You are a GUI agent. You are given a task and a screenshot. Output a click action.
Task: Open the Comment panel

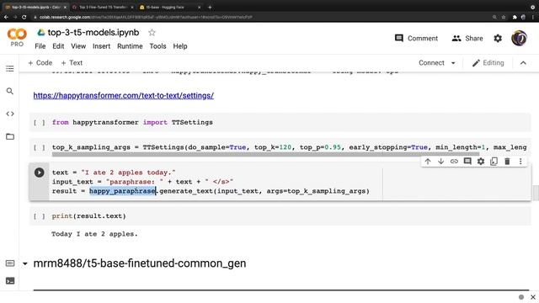pos(416,38)
